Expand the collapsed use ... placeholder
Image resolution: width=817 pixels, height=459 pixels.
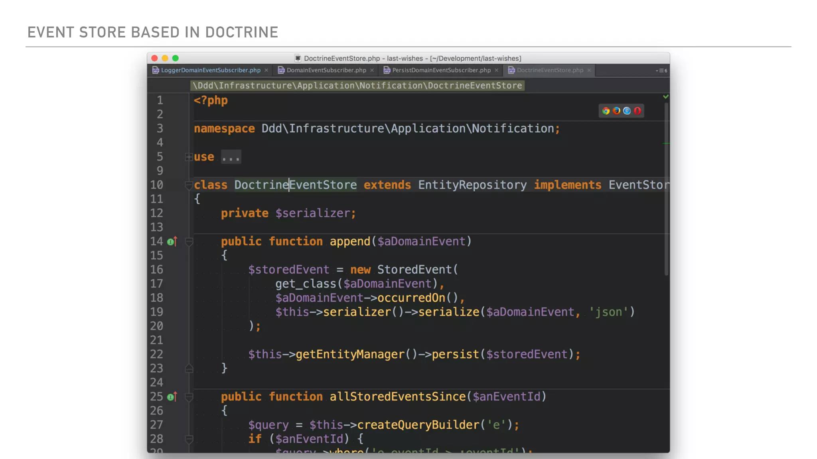231,157
